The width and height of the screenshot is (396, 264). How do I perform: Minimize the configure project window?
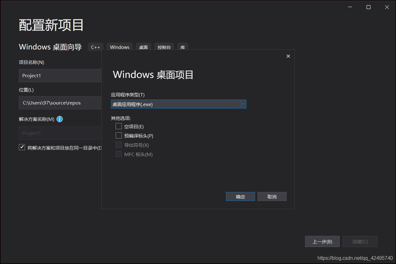350,7
